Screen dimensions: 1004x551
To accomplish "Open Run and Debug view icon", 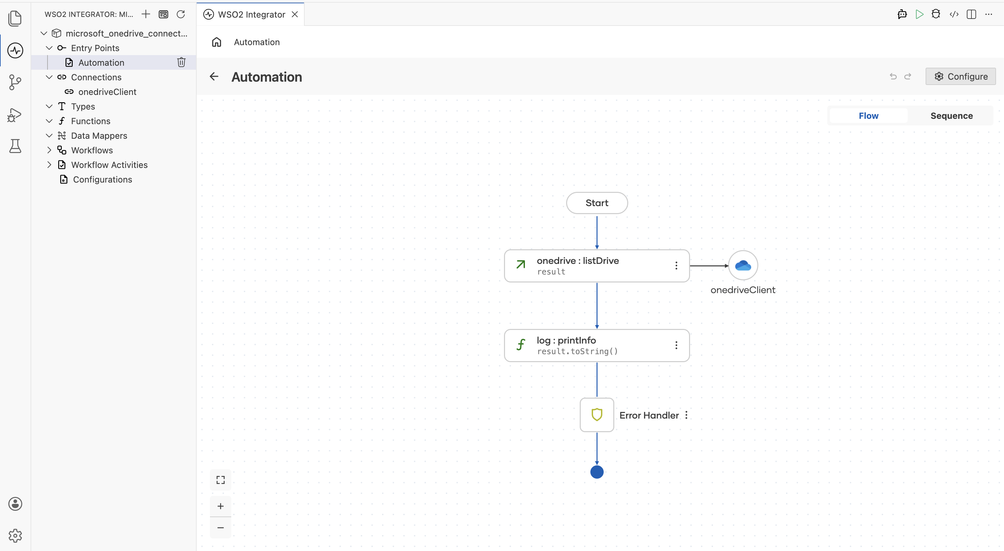I will click(x=15, y=115).
